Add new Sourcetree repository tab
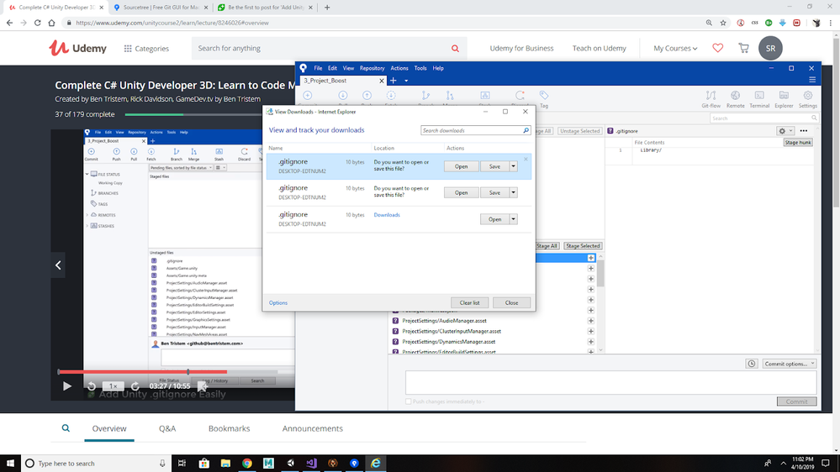 [x=394, y=81]
